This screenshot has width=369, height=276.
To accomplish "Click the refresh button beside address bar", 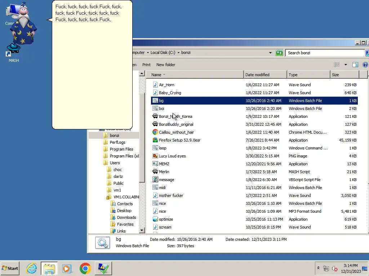I will click(x=279, y=53).
